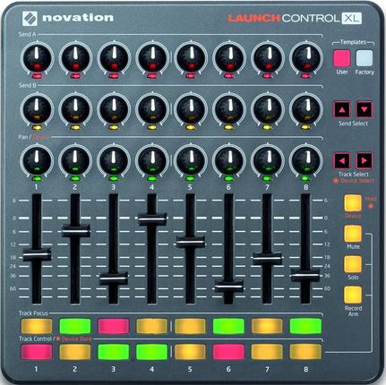Click the green Track Control pad for channel 4
The width and height of the screenshot is (386, 385).
152,352
